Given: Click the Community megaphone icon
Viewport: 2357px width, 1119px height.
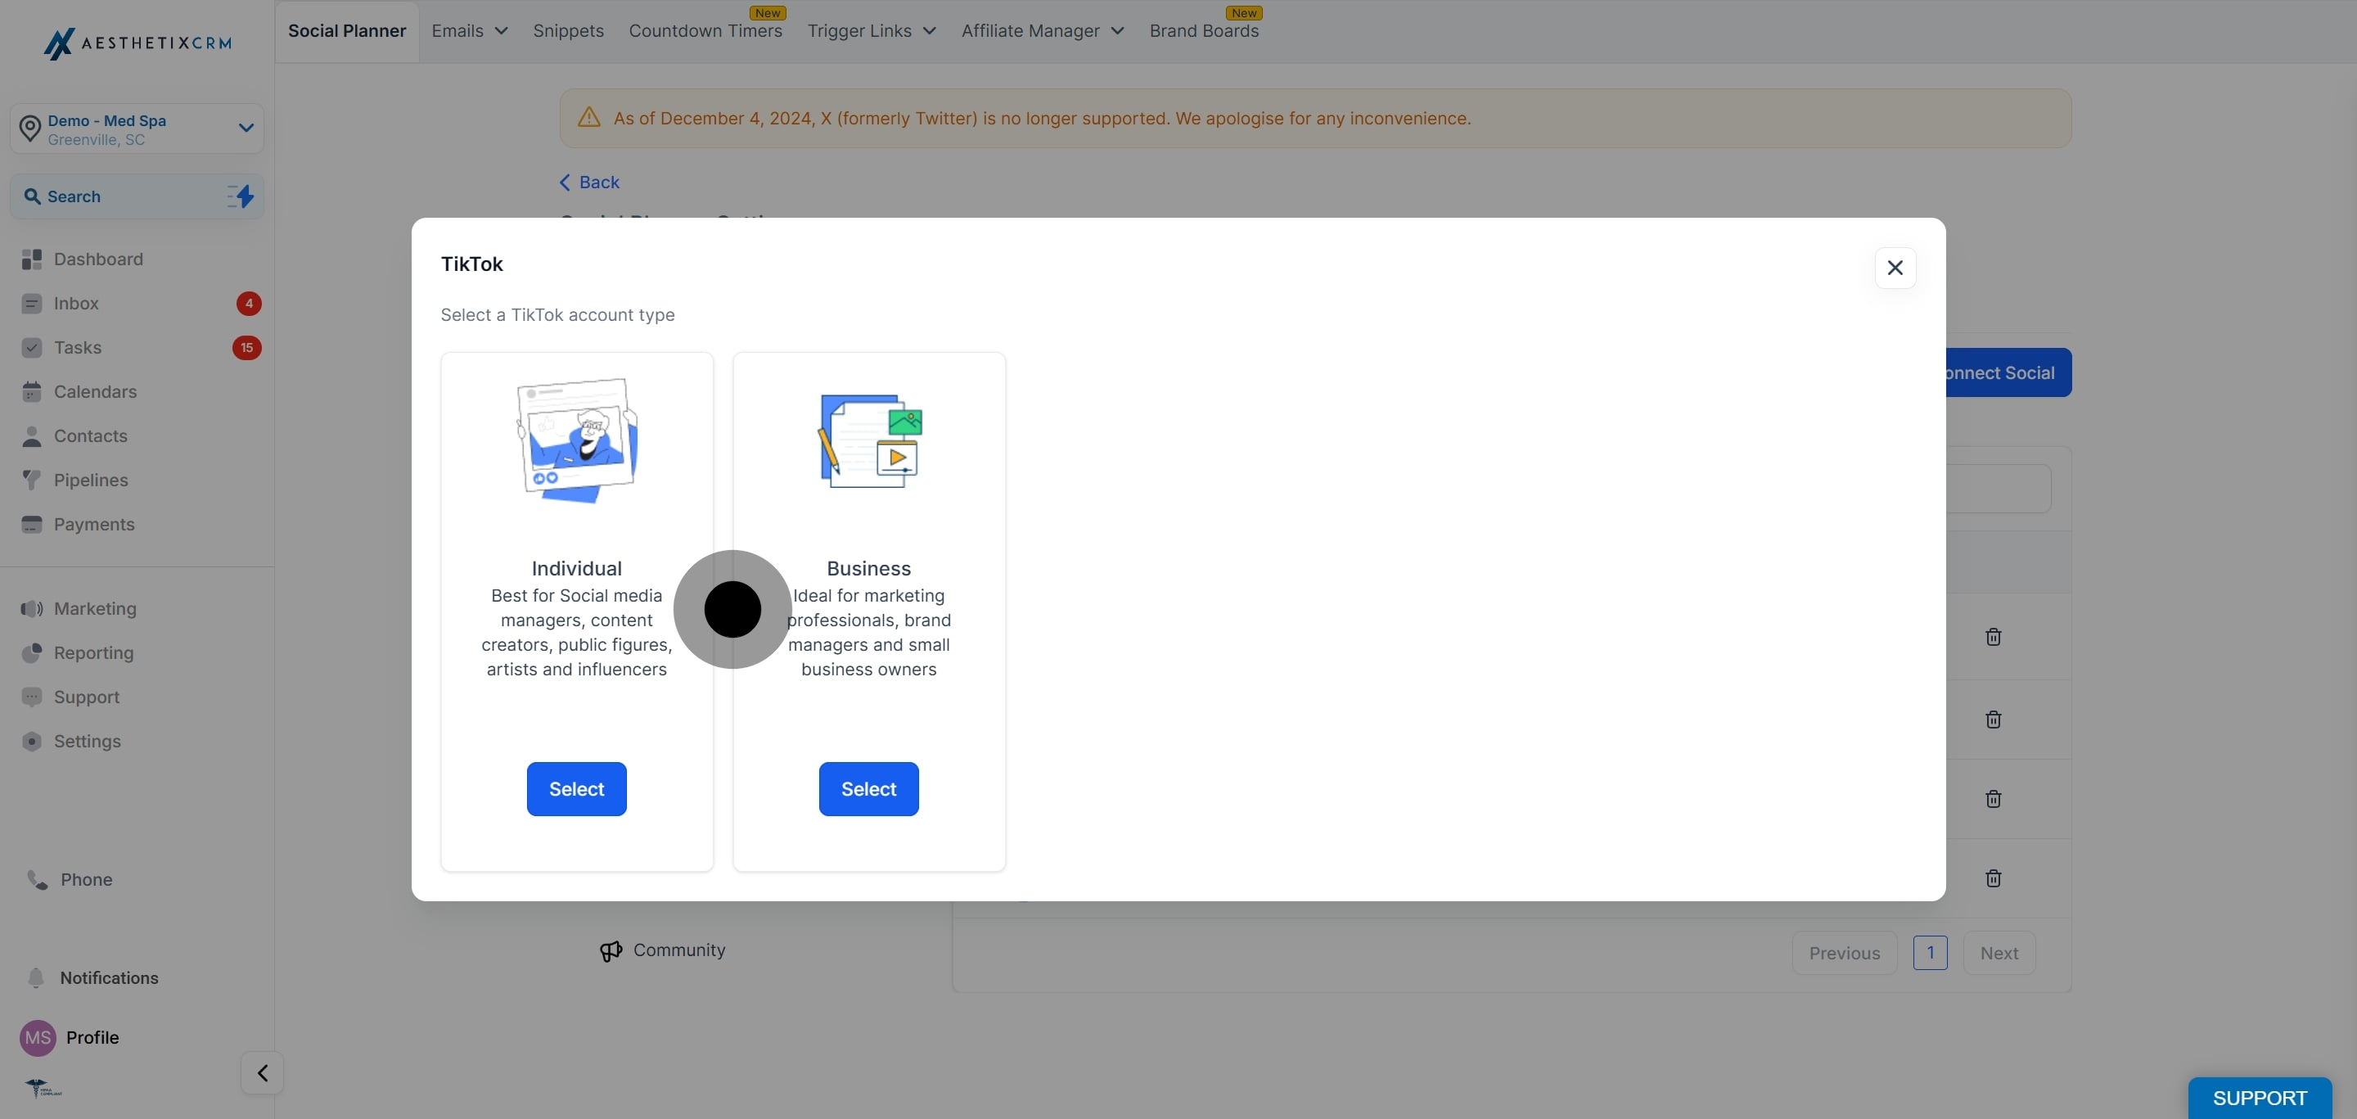Looking at the screenshot, I should point(611,951).
